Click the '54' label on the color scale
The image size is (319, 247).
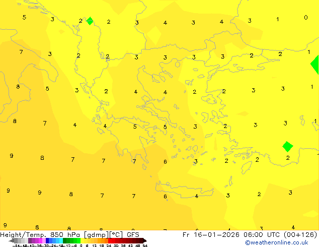pos(145,245)
